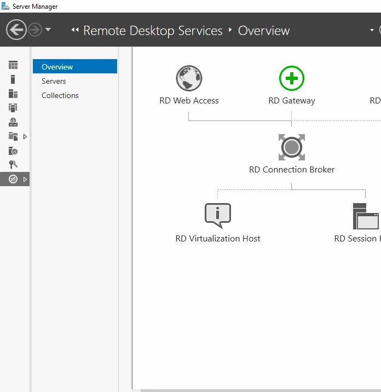Viewport: 381px width, 392px height.
Task: Click the RD Session Host label
Action: coord(357,239)
